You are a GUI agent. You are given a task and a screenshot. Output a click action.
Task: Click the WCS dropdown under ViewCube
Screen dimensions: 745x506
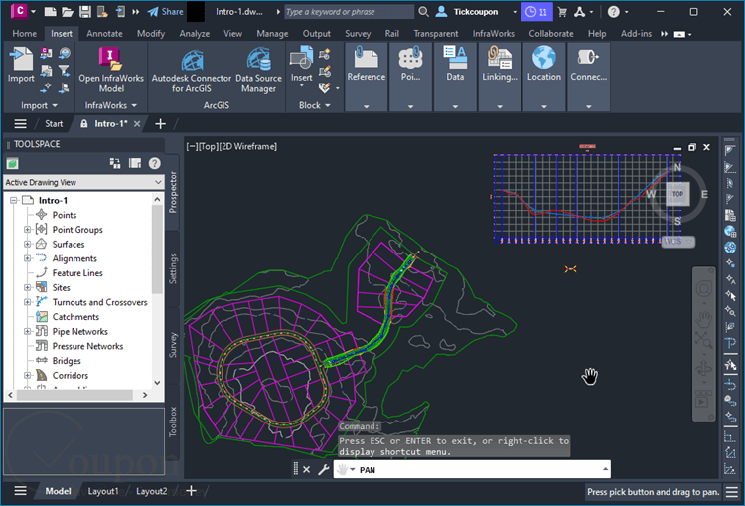tap(678, 242)
